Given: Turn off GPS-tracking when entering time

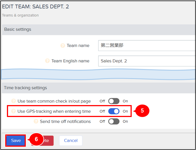Looking at the screenshot, I should pos(114,111).
